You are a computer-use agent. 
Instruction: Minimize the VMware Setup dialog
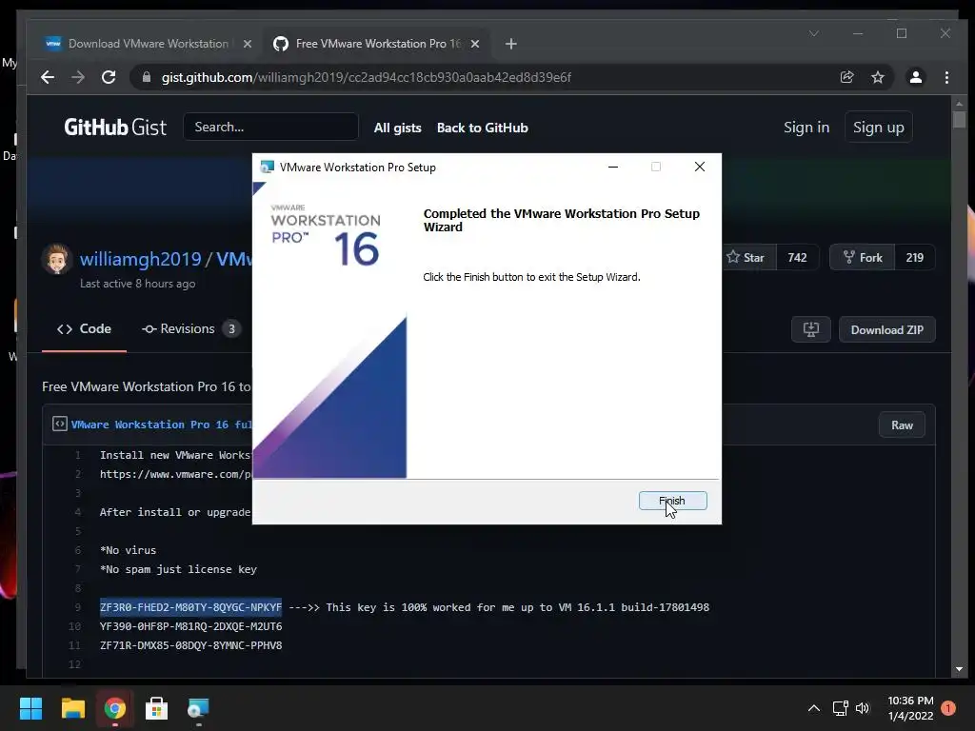tap(613, 167)
